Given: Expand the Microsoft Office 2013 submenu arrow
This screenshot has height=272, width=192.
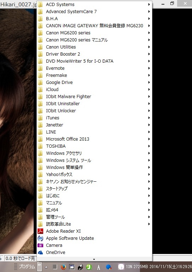Looking at the screenshot, I should 149,139.
